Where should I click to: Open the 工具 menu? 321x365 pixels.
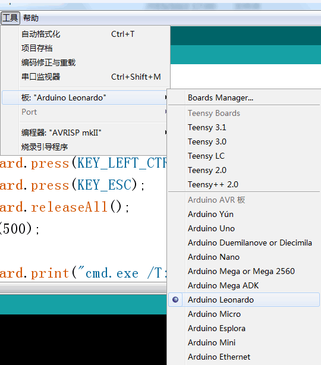(x=10, y=18)
